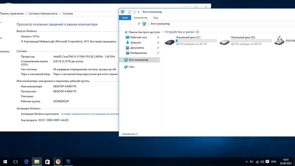Show hidden tray icons chevron
Viewport: 295px width, 166px height.
(246, 162)
